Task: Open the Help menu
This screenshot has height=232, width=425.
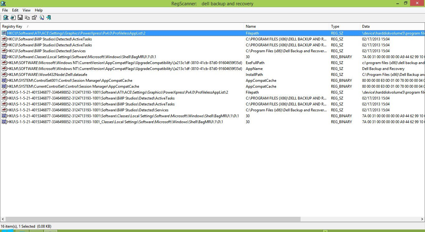Action: (x=39, y=10)
